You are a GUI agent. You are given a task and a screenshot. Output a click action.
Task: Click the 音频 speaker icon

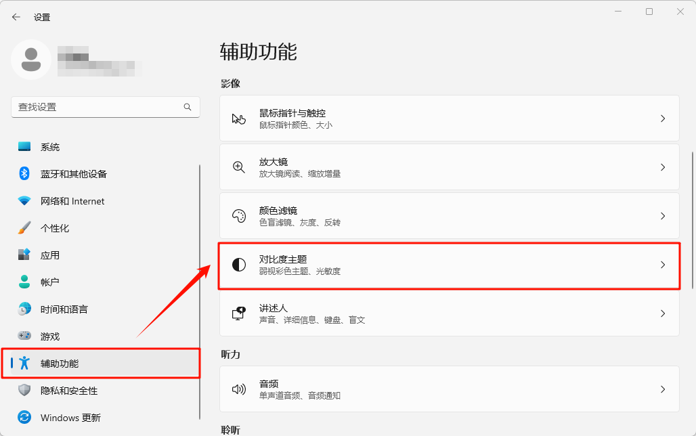[238, 389]
